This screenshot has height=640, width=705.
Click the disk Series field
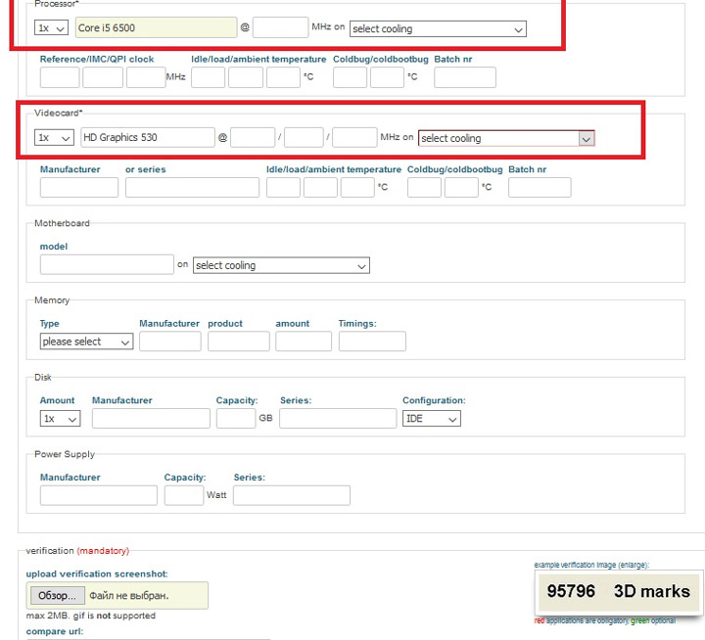pos(338,419)
